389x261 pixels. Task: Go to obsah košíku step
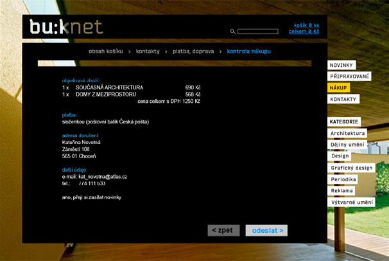pyautogui.click(x=106, y=51)
